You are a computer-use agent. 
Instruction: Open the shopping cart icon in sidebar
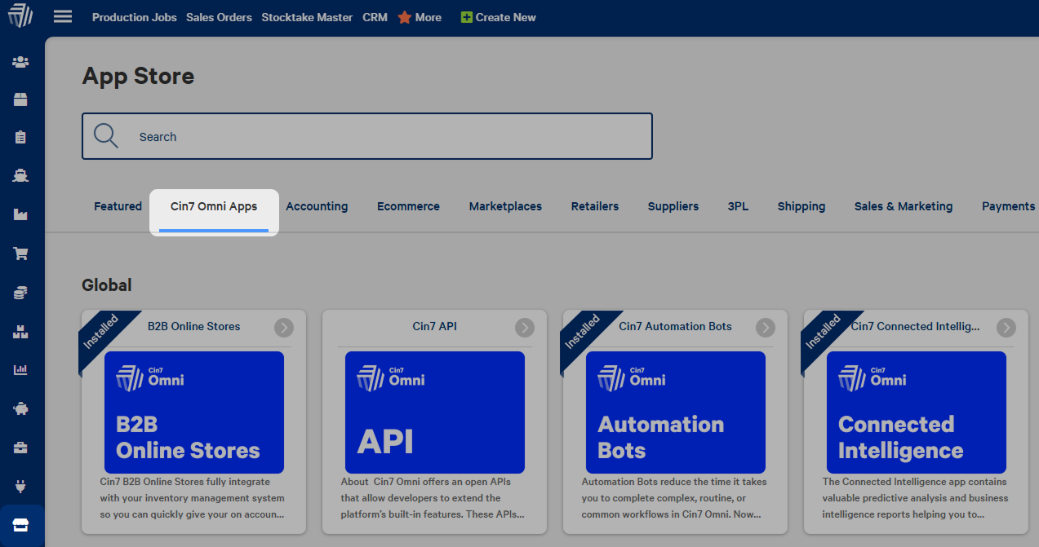click(x=21, y=254)
